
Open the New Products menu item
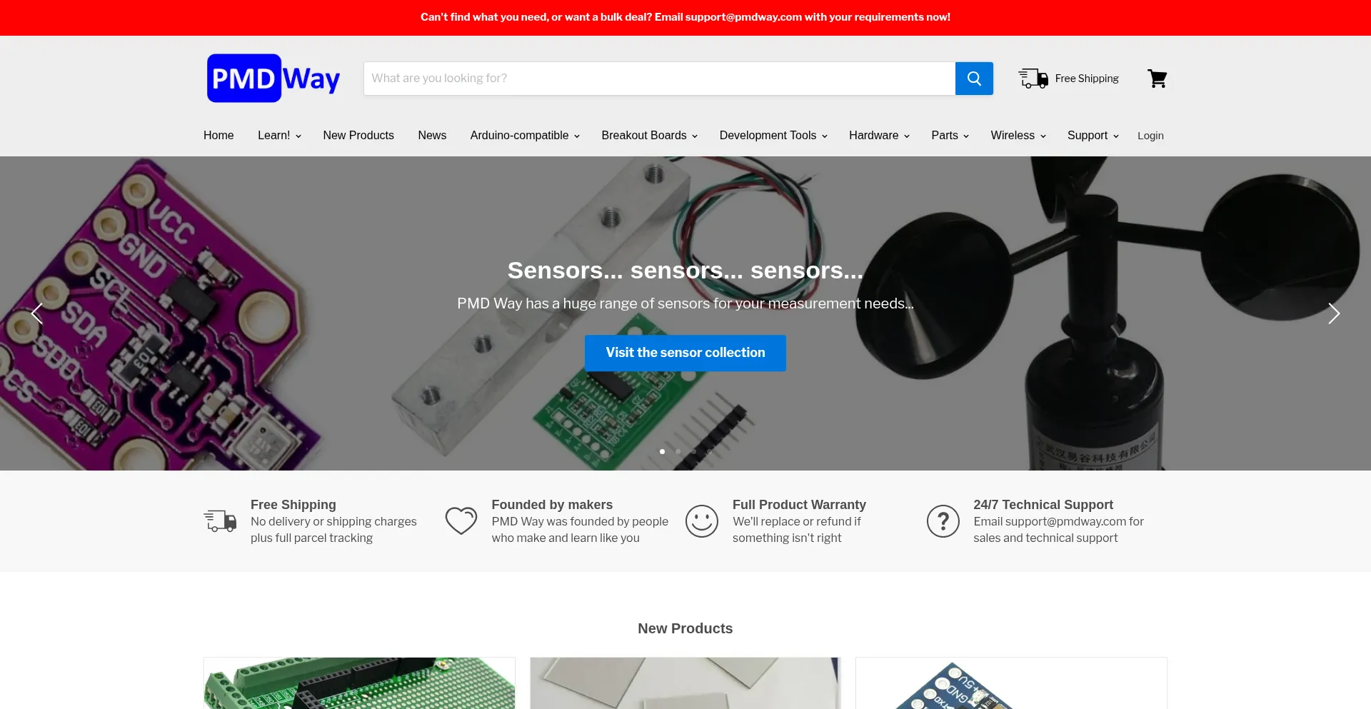(358, 136)
